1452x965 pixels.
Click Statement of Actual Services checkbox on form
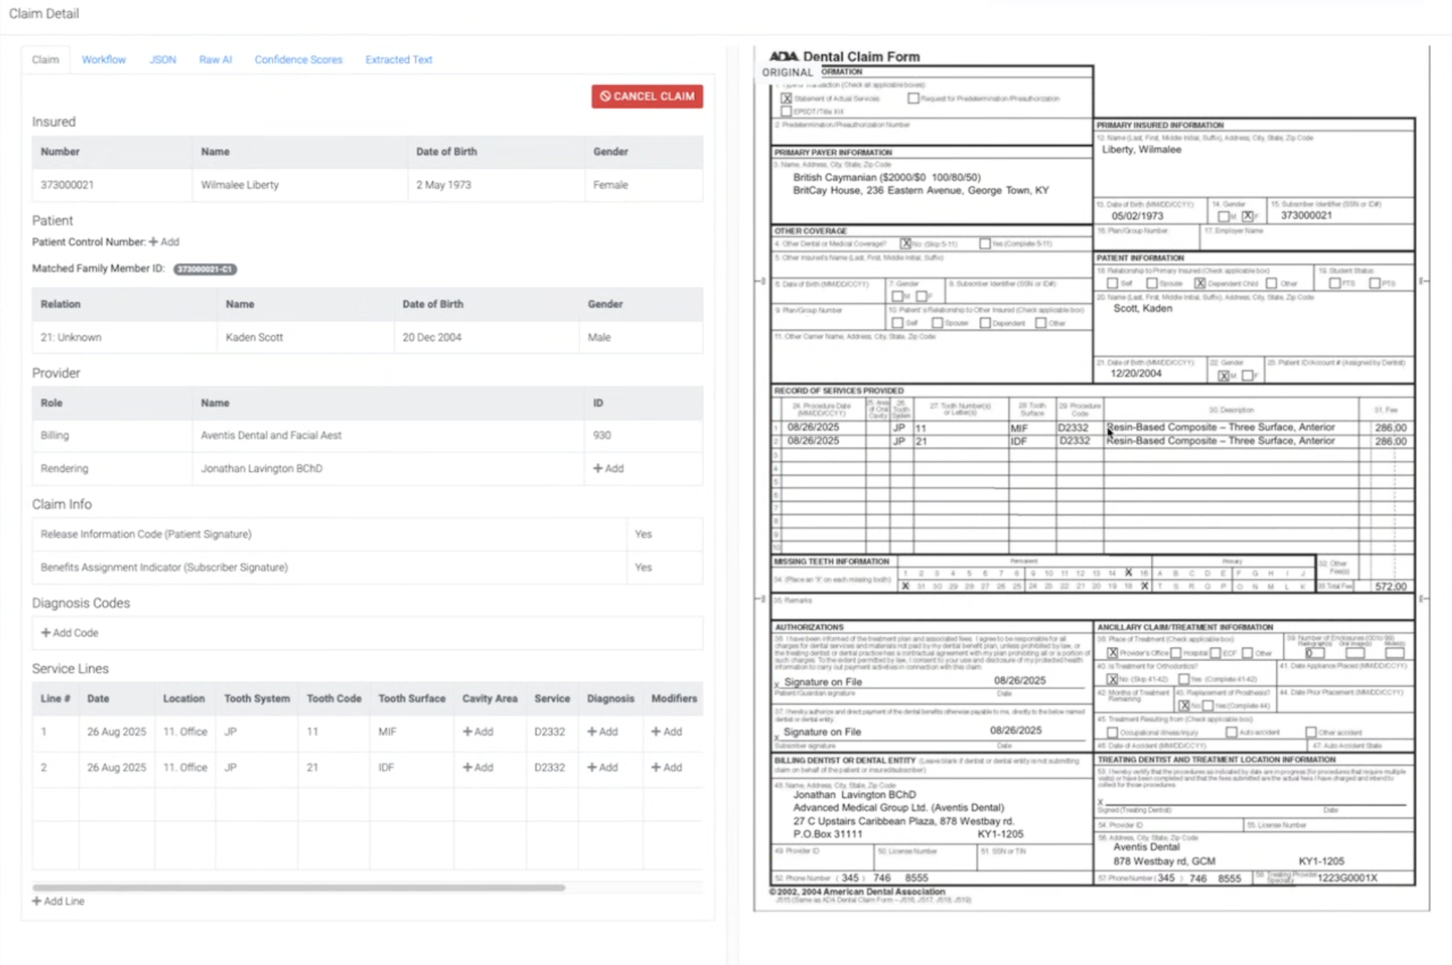(786, 98)
